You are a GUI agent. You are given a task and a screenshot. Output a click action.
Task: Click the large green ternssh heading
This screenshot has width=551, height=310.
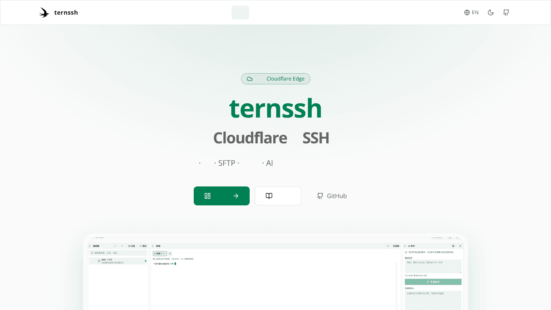click(x=275, y=108)
